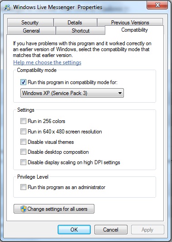Click the Windows Live Messenger title bar icon
This screenshot has height=242, width=172.
[7, 7]
